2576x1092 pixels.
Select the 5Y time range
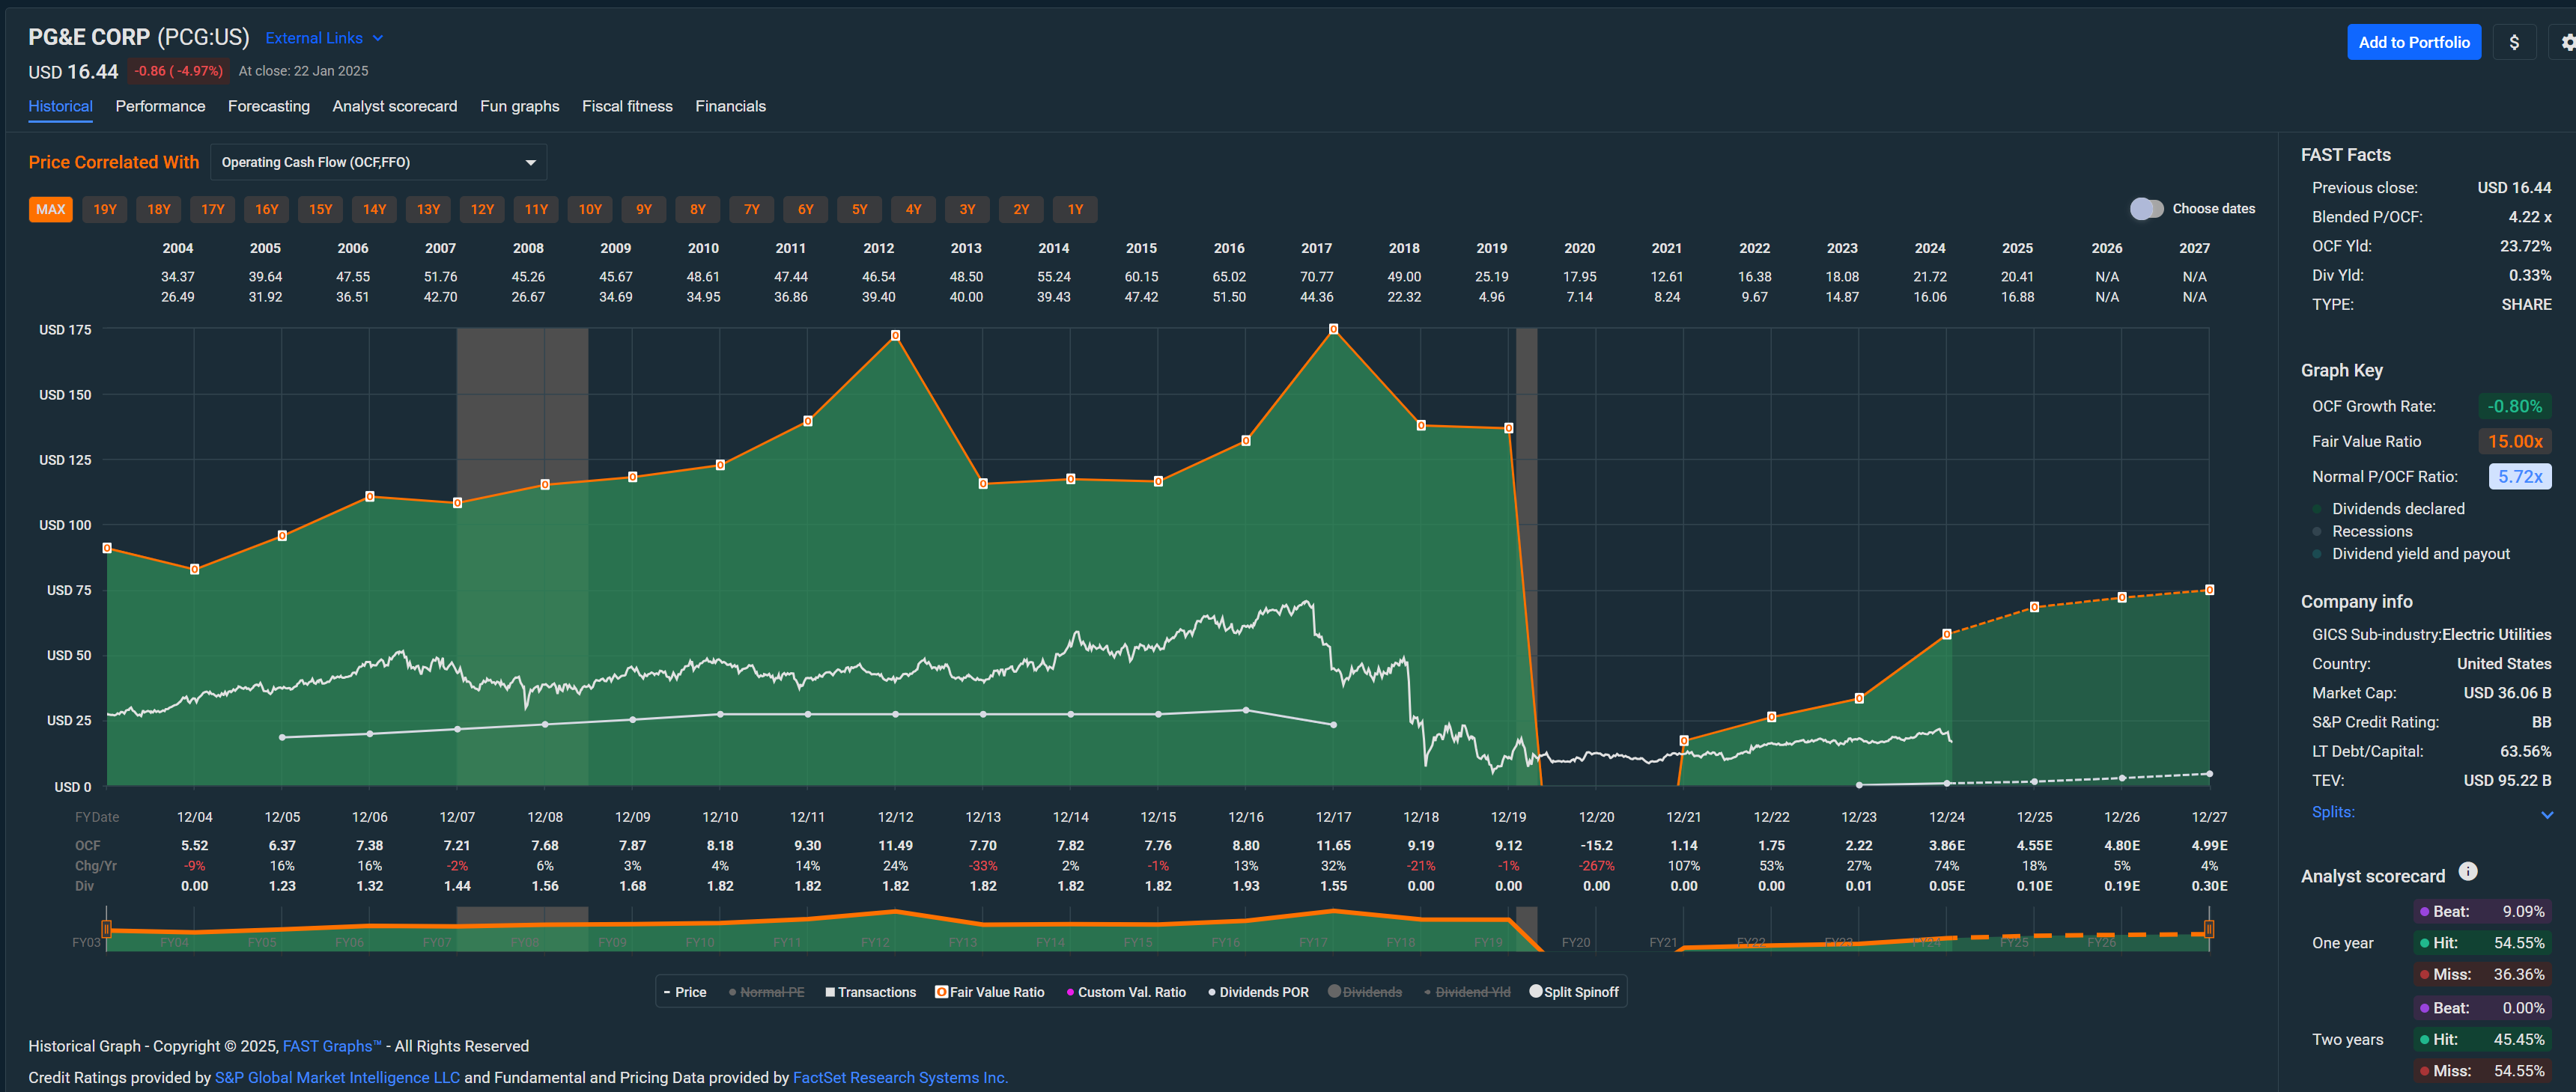click(x=859, y=209)
